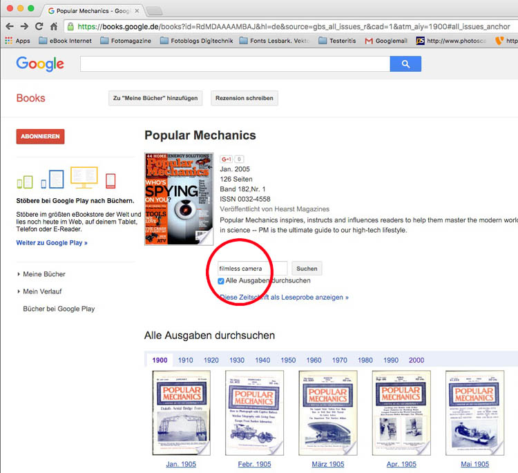This screenshot has width=518, height=473.
Task: Click the Jan. 1905 cover thumbnail
Action: tap(182, 413)
